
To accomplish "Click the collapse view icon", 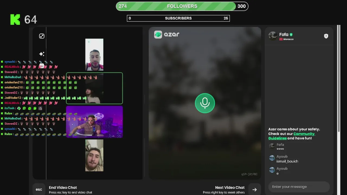I will (42, 36).
